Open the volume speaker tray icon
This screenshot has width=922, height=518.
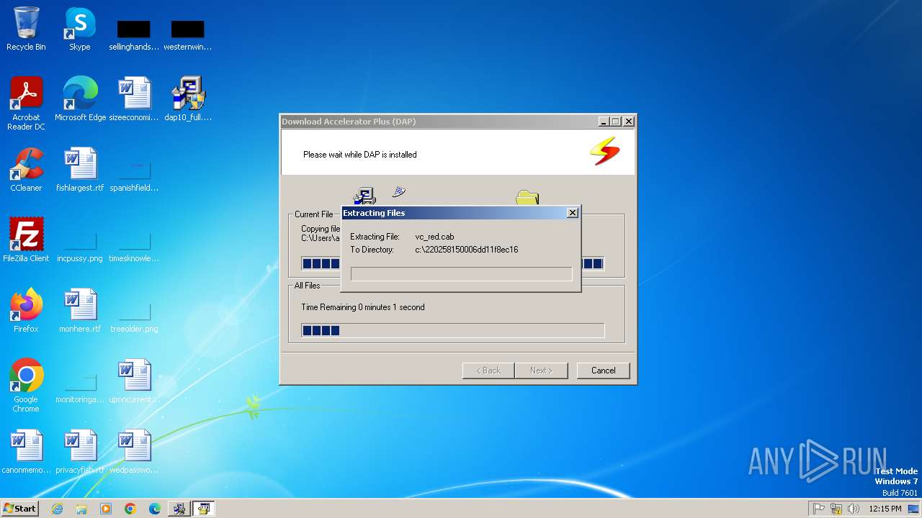click(x=854, y=509)
